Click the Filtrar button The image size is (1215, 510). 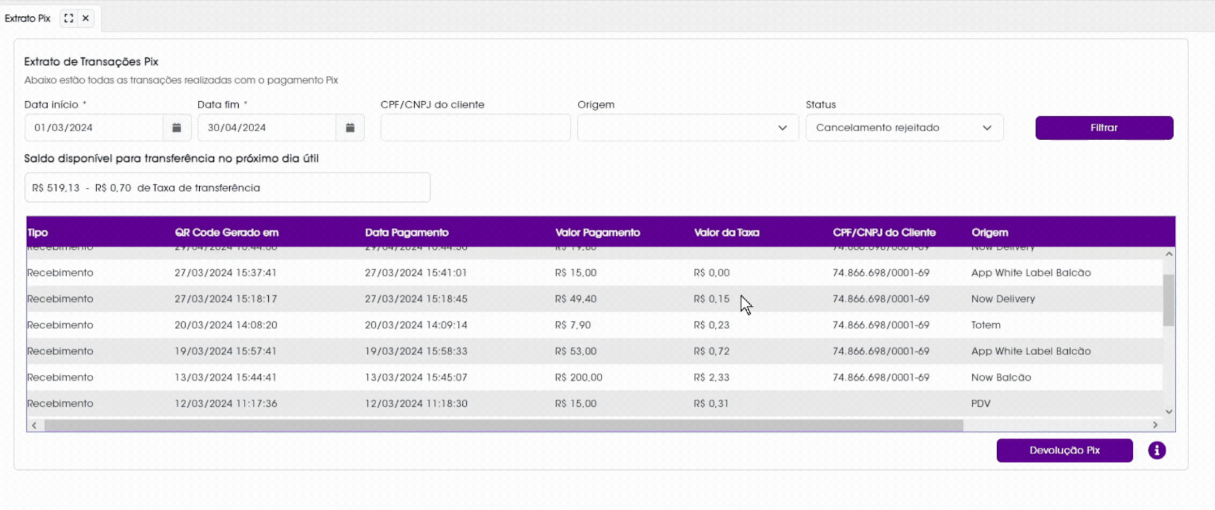pos(1104,128)
